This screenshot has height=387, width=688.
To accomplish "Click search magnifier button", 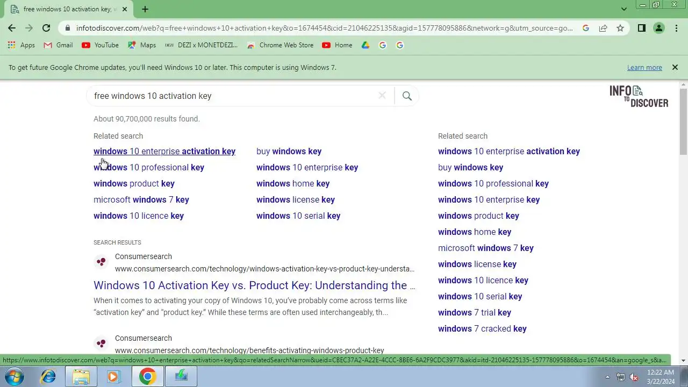I will 407,96.
